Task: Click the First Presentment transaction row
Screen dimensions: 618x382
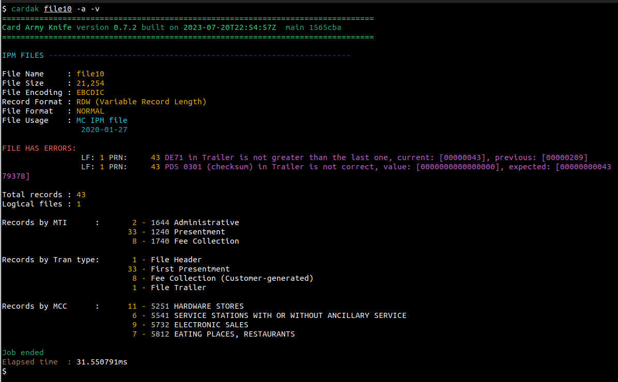Action: pyautogui.click(x=190, y=269)
